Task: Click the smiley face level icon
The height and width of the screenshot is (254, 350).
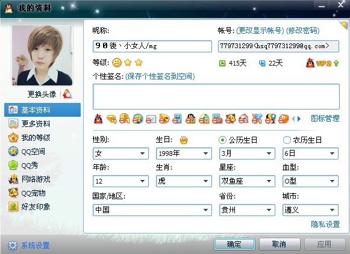Action: click(116, 63)
